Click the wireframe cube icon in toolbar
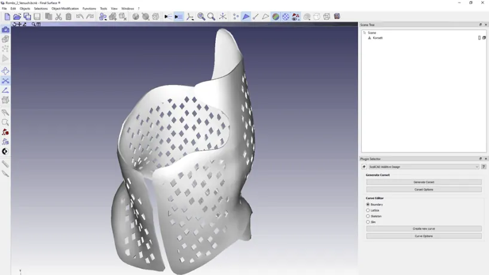This screenshot has width=489, height=275. tap(326, 17)
